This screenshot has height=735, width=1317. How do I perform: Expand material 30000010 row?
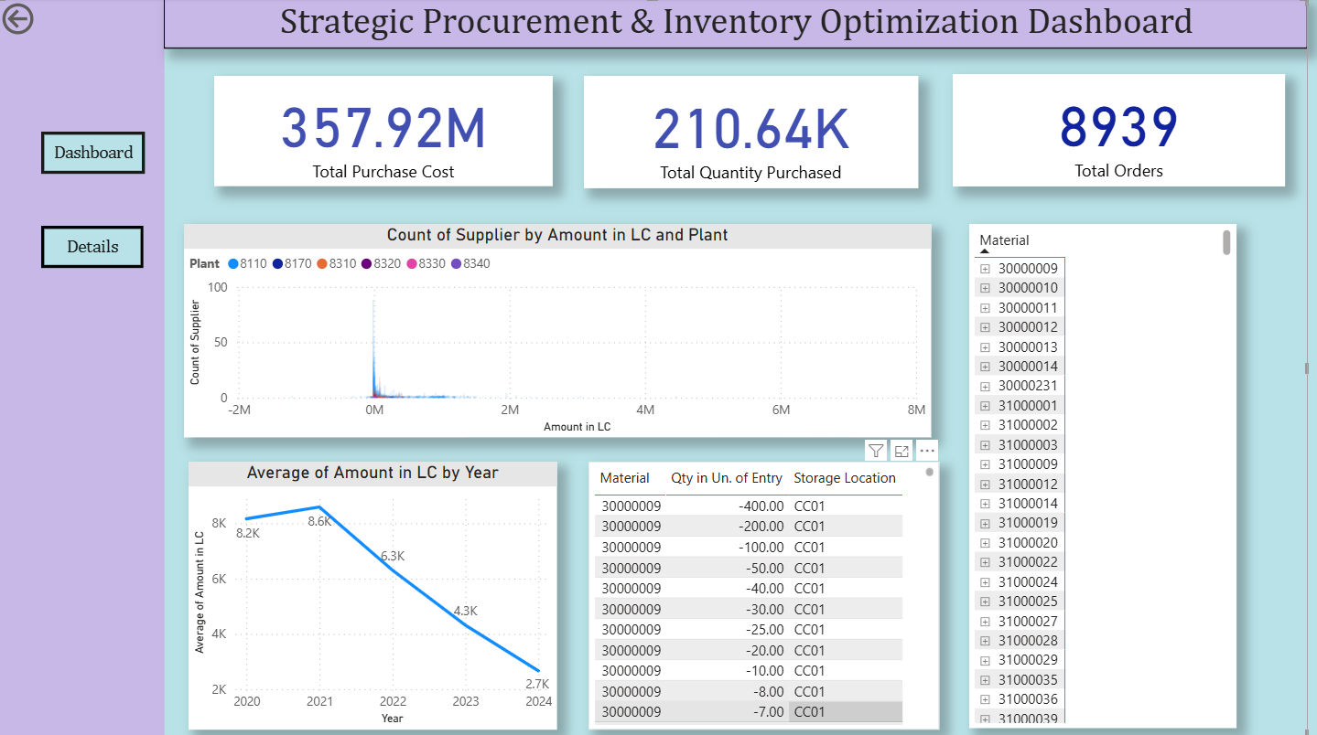coord(986,288)
